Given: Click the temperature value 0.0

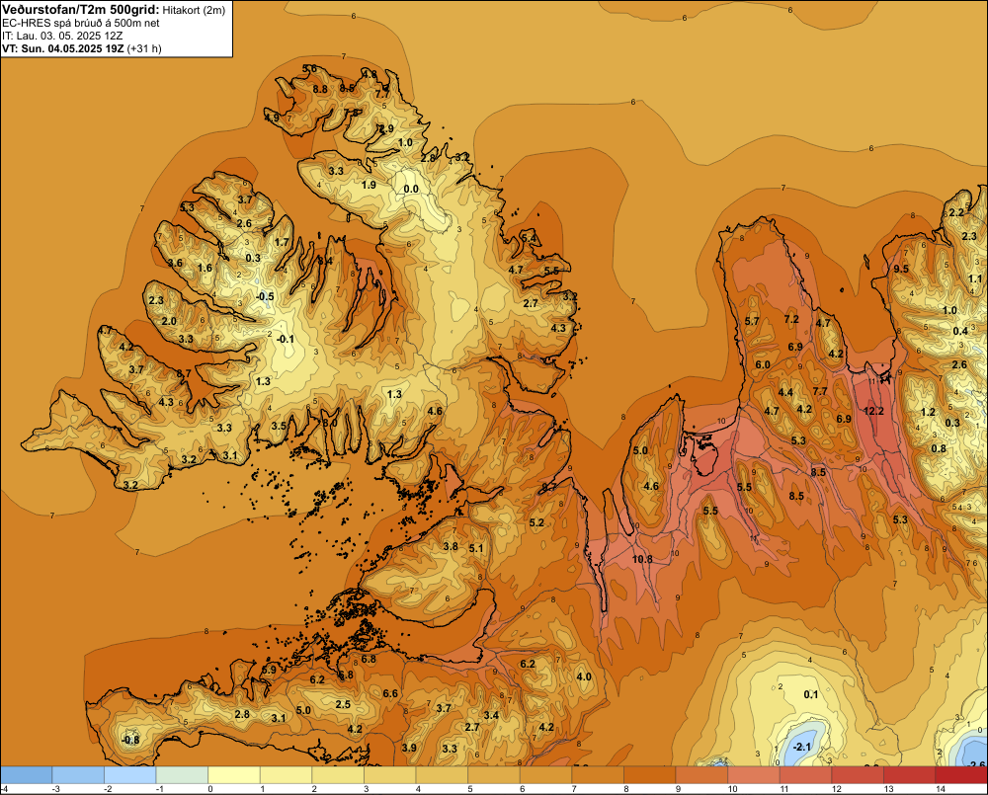Looking at the screenshot, I should tap(411, 189).
